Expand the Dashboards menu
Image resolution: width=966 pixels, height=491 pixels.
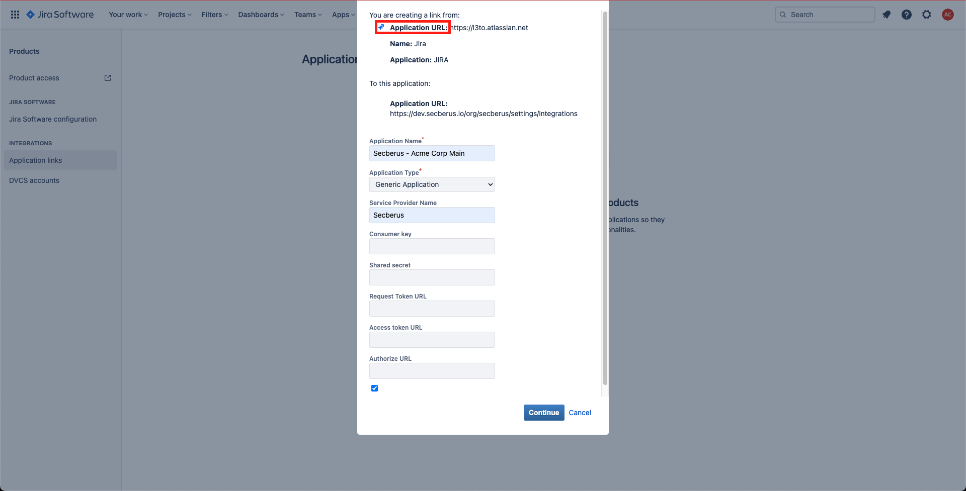(261, 15)
